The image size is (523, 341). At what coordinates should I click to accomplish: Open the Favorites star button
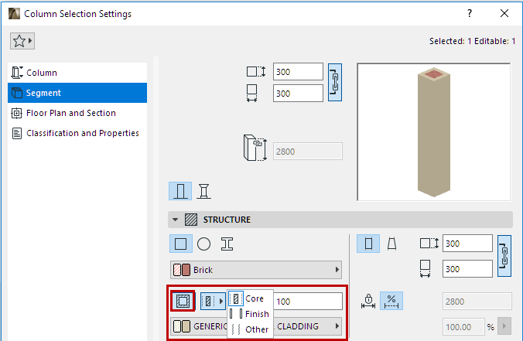pyautogui.click(x=22, y=41)
